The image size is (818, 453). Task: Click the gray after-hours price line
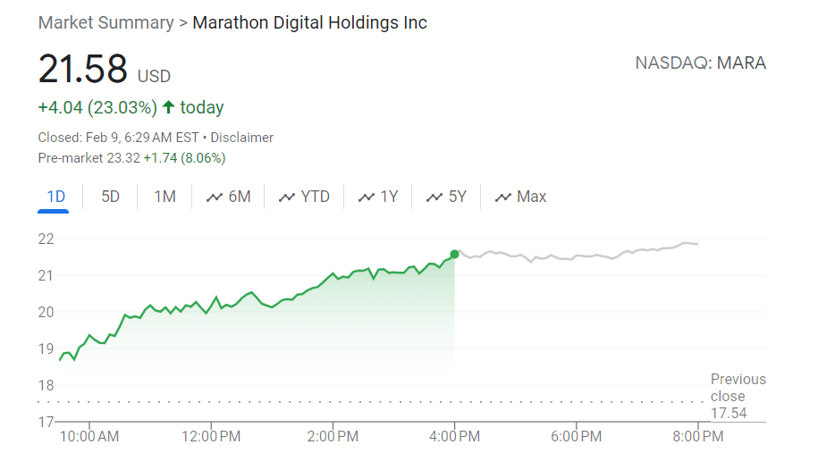tap(577, 255)
